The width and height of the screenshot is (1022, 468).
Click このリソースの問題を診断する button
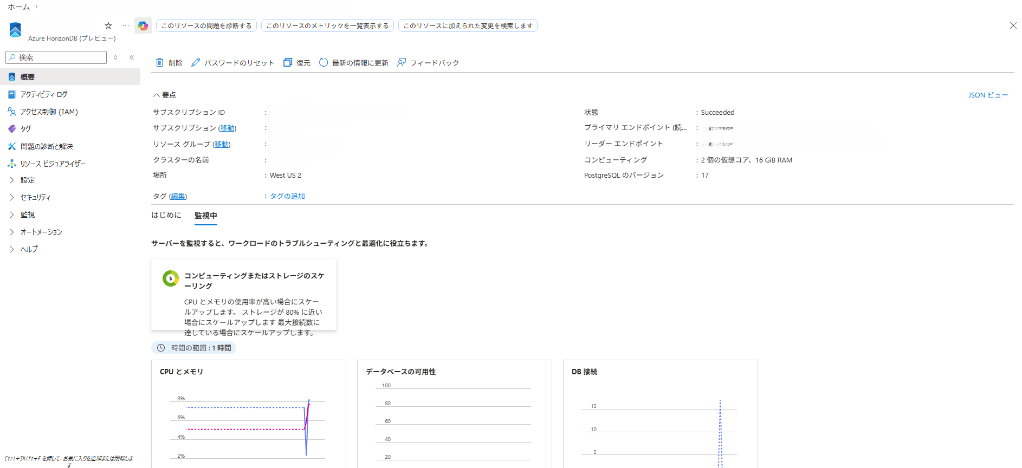[x=206, y=25]
